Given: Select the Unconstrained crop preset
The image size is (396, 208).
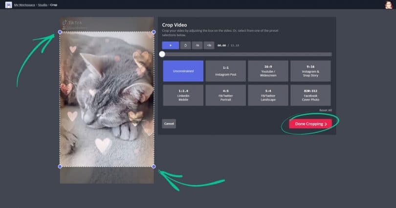Looking at the screenshot, I should (x=183, y=71).
